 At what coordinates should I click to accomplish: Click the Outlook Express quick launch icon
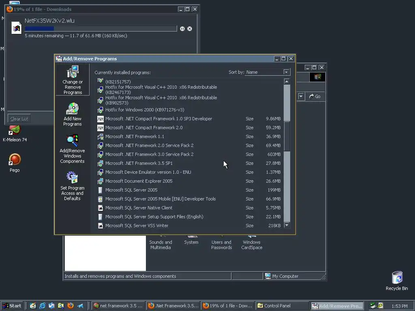point(51,306)
